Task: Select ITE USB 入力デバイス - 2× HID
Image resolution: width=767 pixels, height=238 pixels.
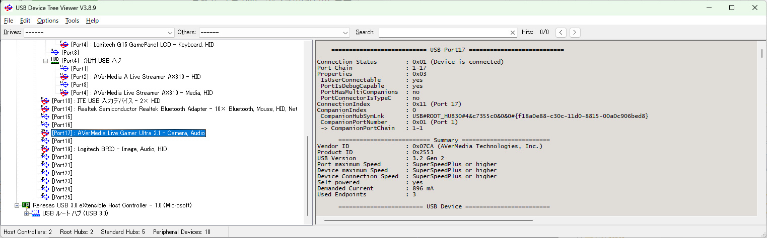Action: [106, 101]
